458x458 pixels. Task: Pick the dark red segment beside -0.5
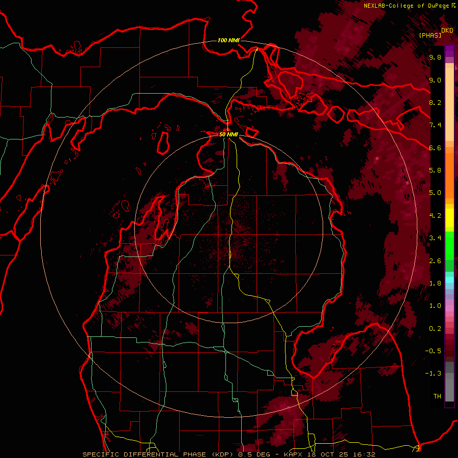[x=449, y=351]
